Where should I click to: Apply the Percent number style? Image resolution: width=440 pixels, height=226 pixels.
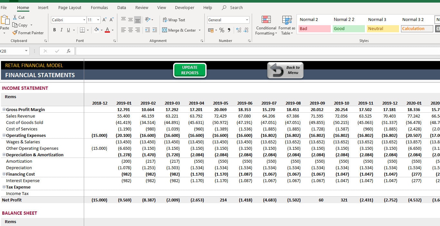pos(221,30)
